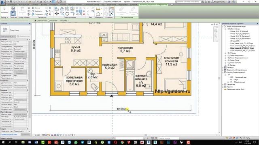
Task: Close the Properties palette
Action: [x=30, y=24]
